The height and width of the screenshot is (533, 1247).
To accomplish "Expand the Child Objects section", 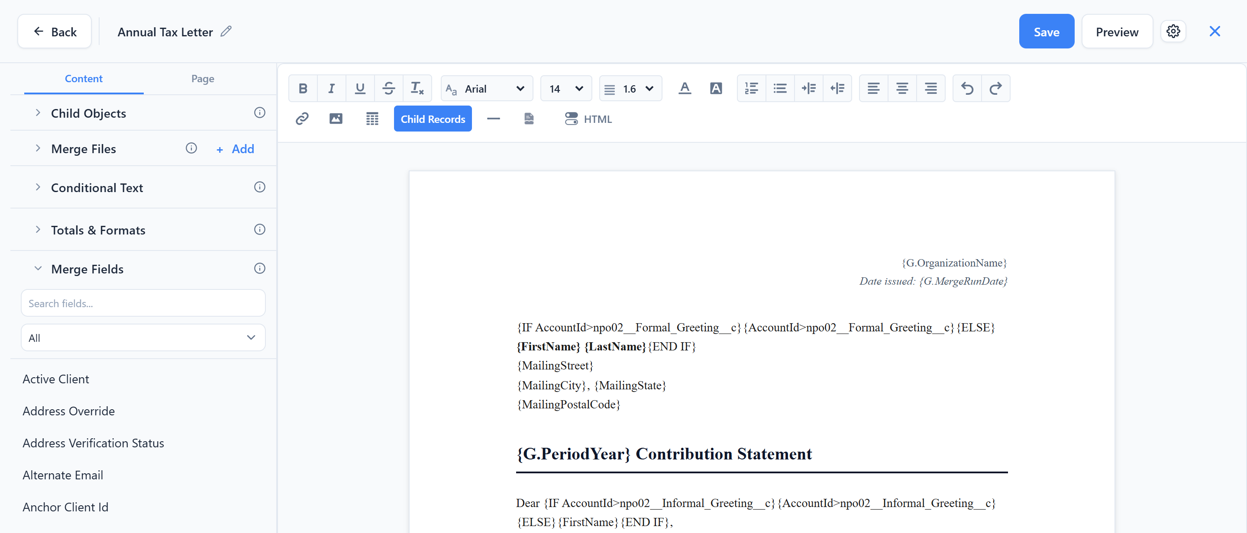I will 38,112.
